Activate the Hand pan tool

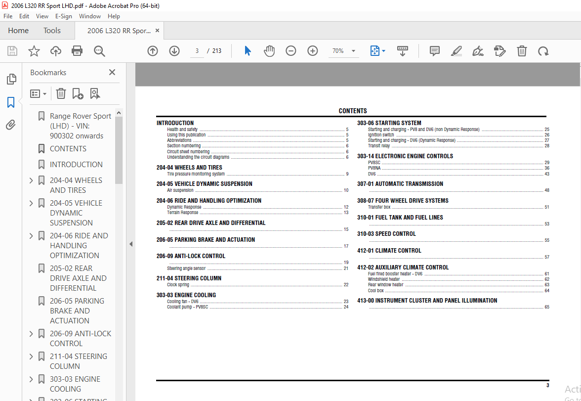point(269,51)
